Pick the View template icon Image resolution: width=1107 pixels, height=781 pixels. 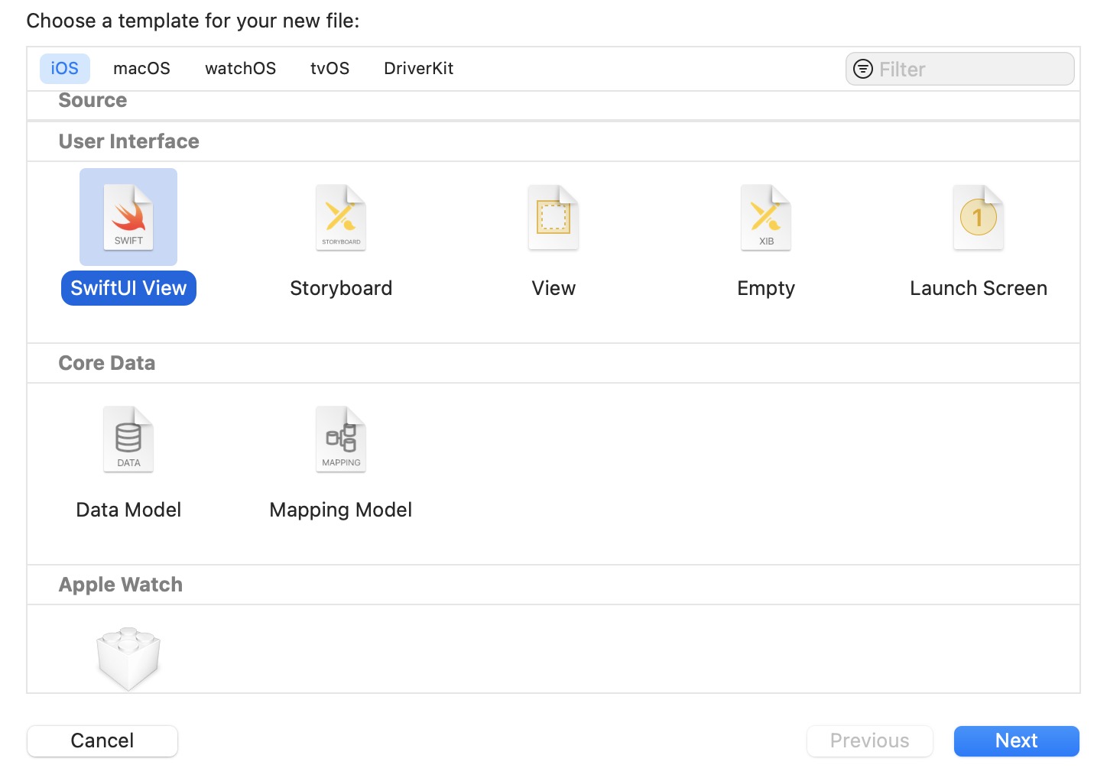click(x=553, y=218)
